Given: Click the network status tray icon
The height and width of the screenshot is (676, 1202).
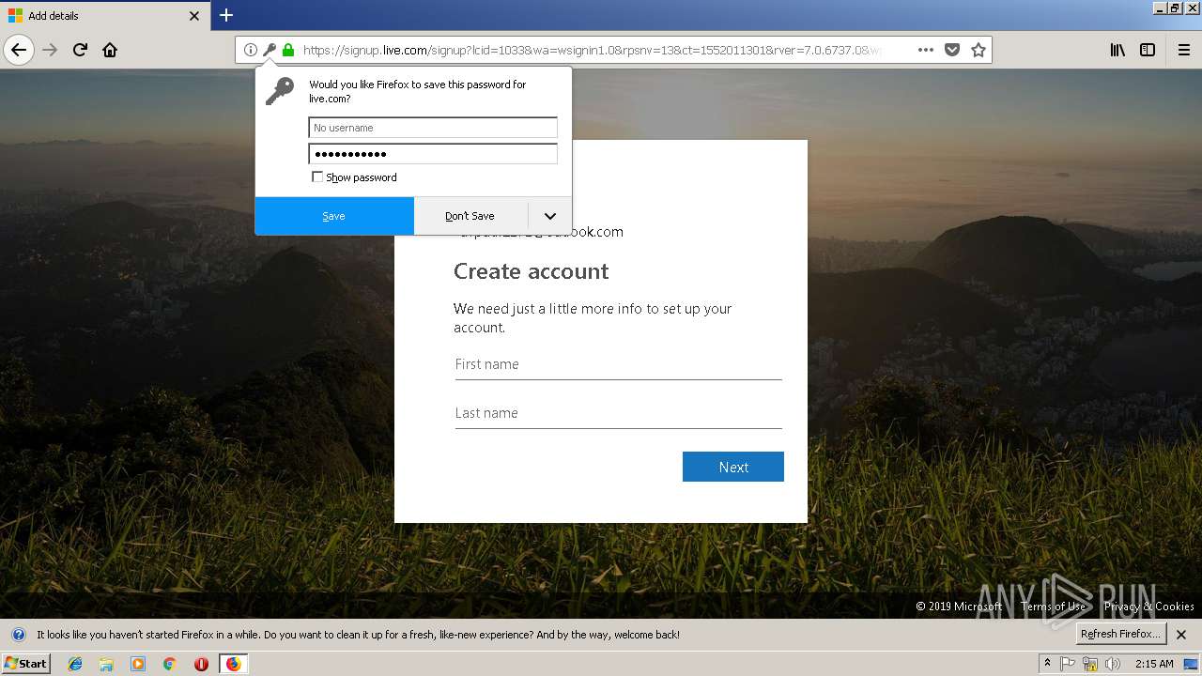Looking at the screenshot, I should (x=1090, y=664).
